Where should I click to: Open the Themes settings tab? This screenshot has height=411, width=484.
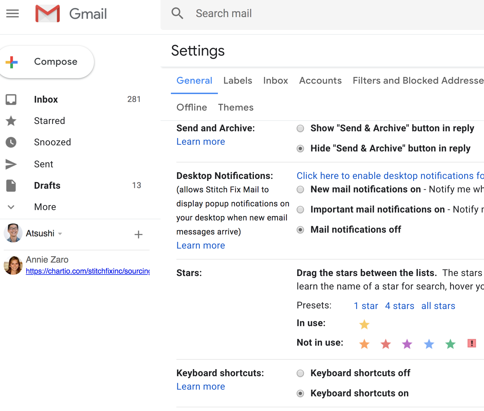pos(236,107)
